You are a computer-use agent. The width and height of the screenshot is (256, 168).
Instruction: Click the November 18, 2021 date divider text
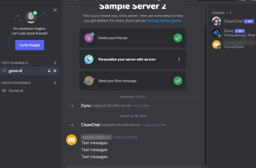tap(133, 116)
